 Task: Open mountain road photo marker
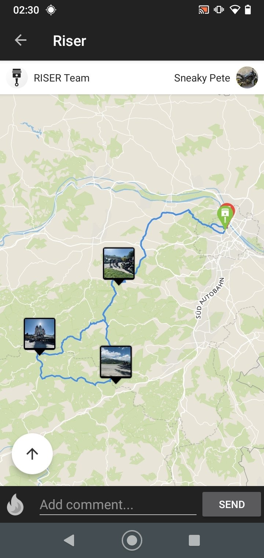(x=116, y=364)
